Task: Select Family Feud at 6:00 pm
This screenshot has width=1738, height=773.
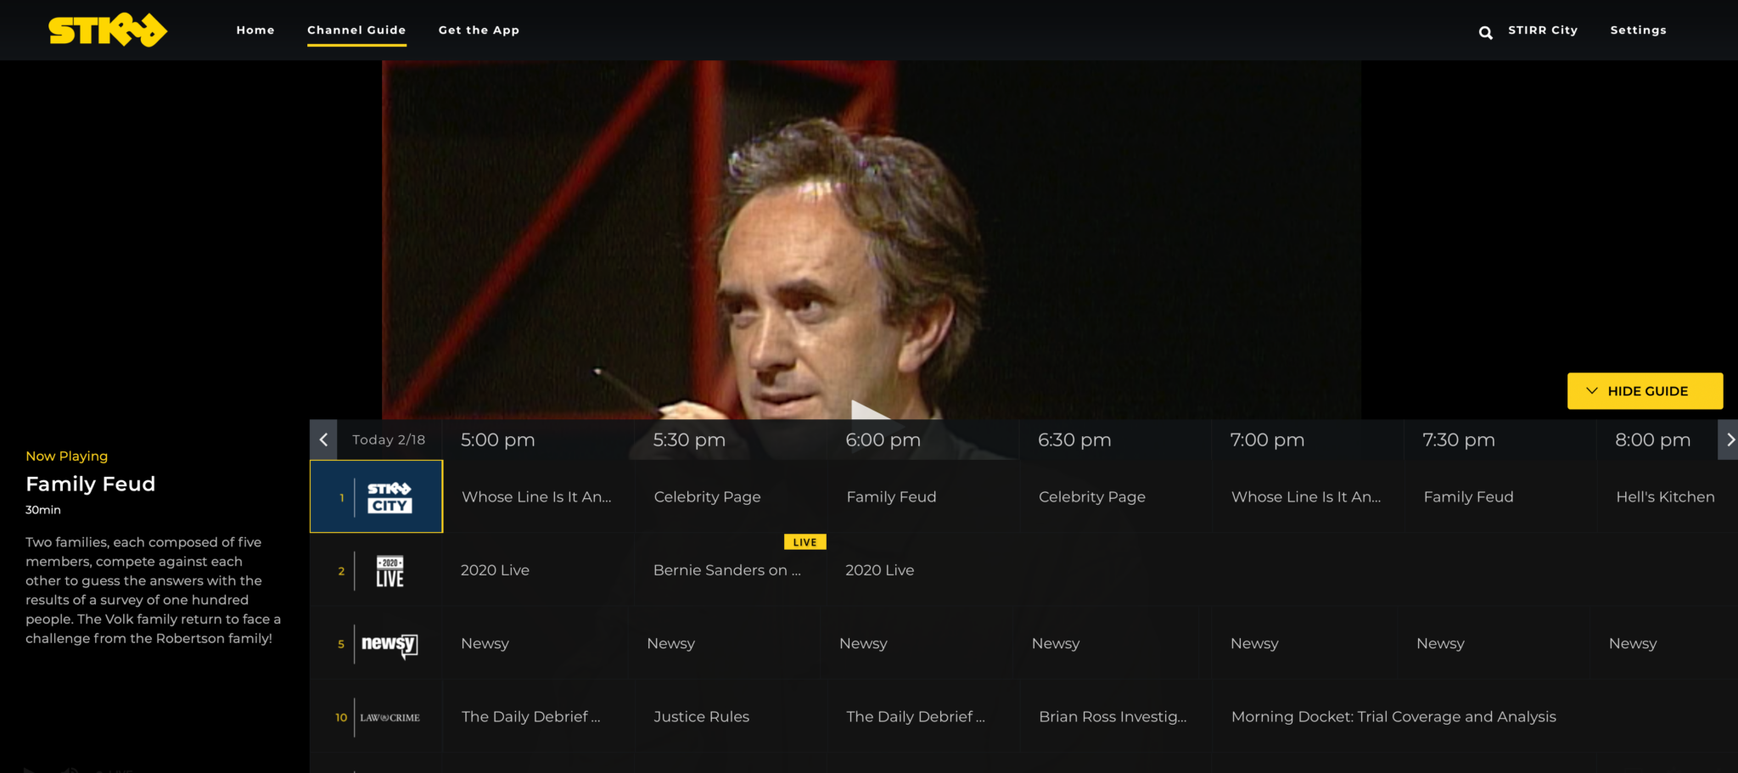Action: coord(923,497)
